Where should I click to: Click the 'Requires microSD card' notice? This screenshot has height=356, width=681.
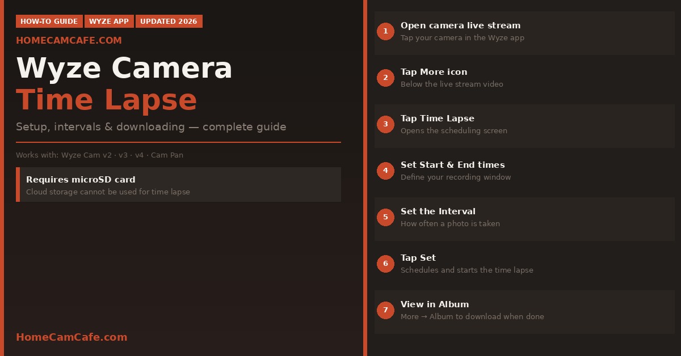point(178,185)
